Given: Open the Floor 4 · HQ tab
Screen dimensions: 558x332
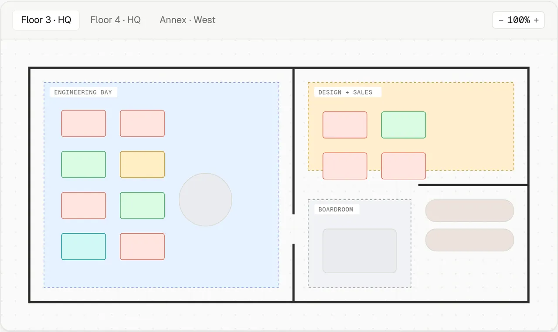Looking at the screenshot, I should [x=116, y=20].
